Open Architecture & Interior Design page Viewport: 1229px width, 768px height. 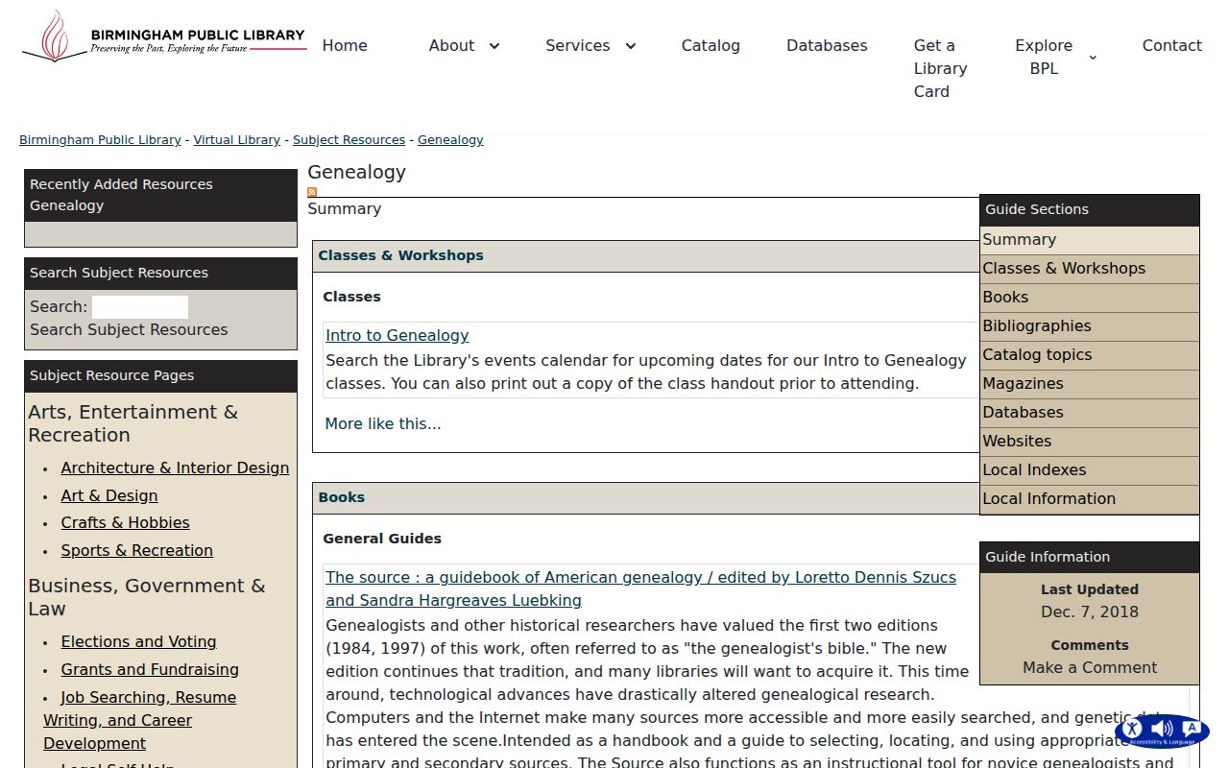(175, 468)
